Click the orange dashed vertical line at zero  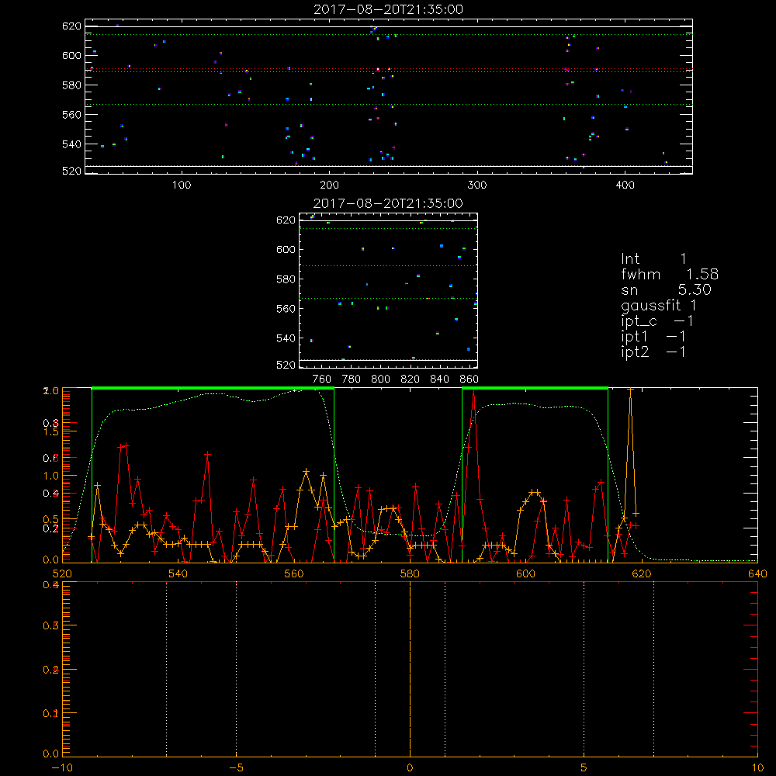pos(410,669)
